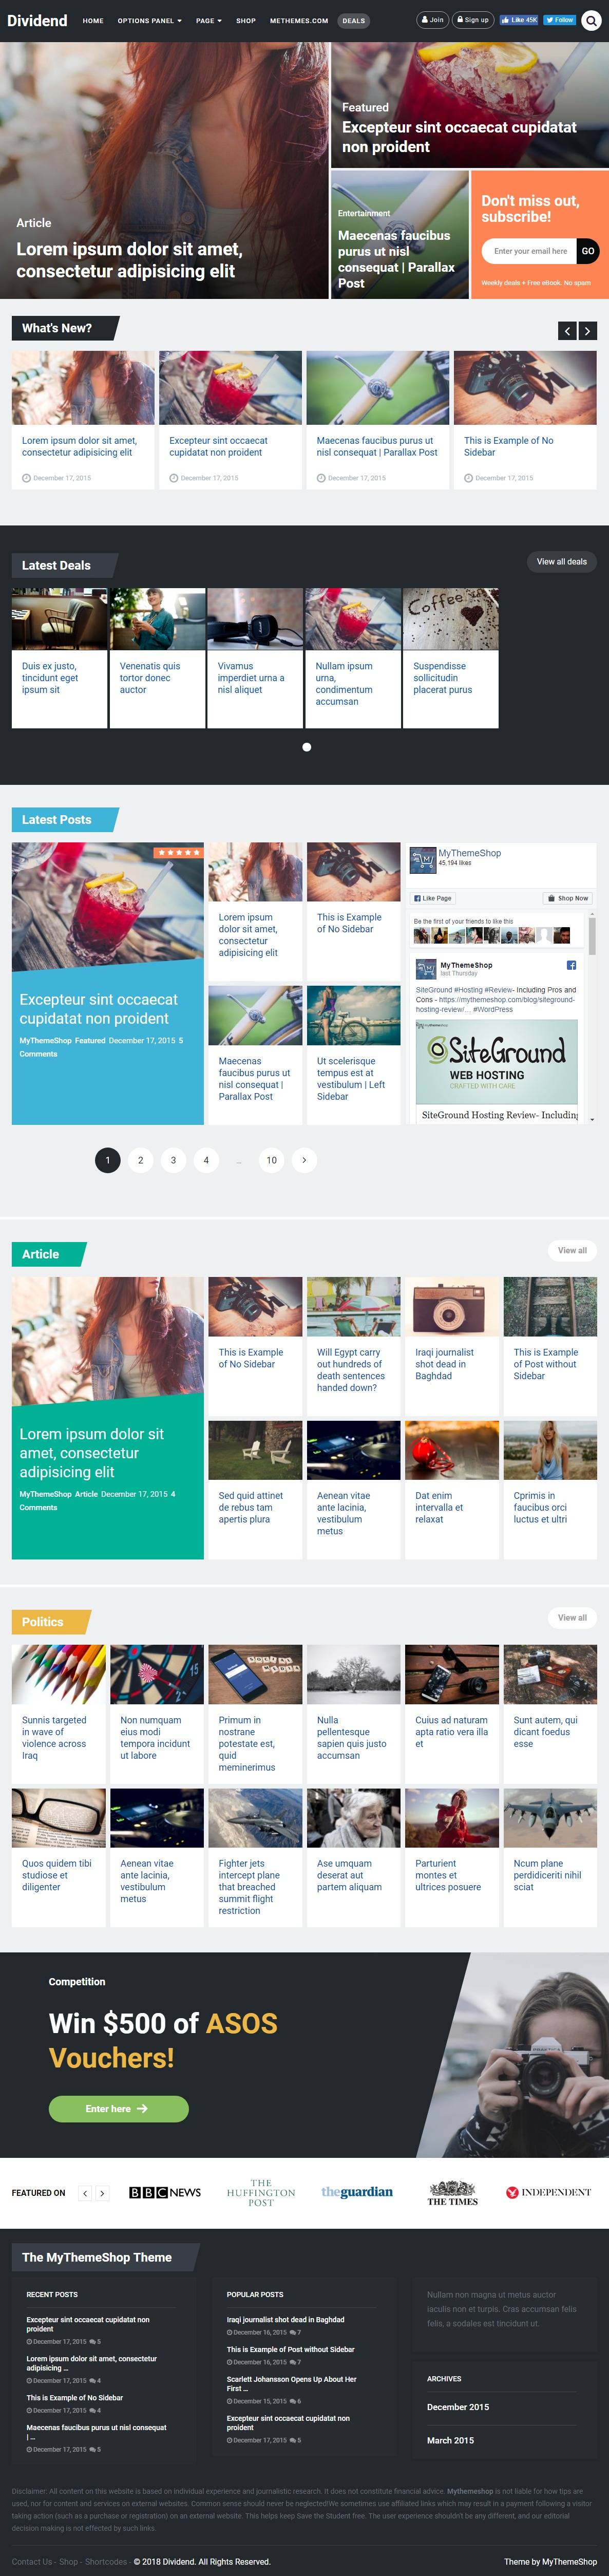This screenshot has width=609, height=2576.
Task: Show next What's New posts arrow
Action: (x=588, y=331)
